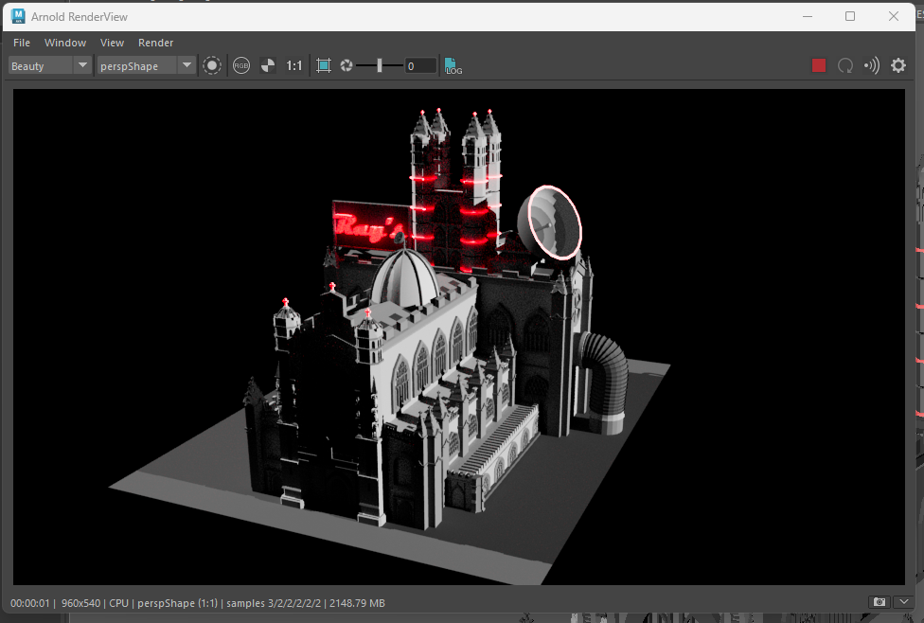
Task: Open the View menu
Action: point(112,43)
